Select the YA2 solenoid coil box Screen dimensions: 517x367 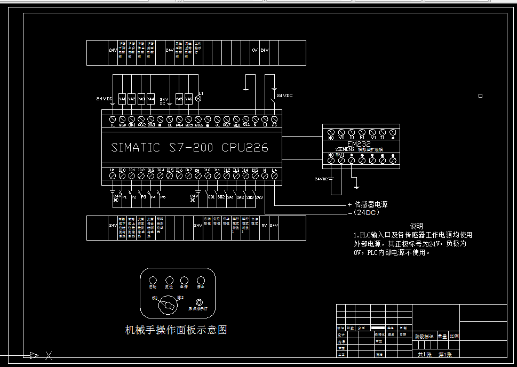tap(132, 99)
